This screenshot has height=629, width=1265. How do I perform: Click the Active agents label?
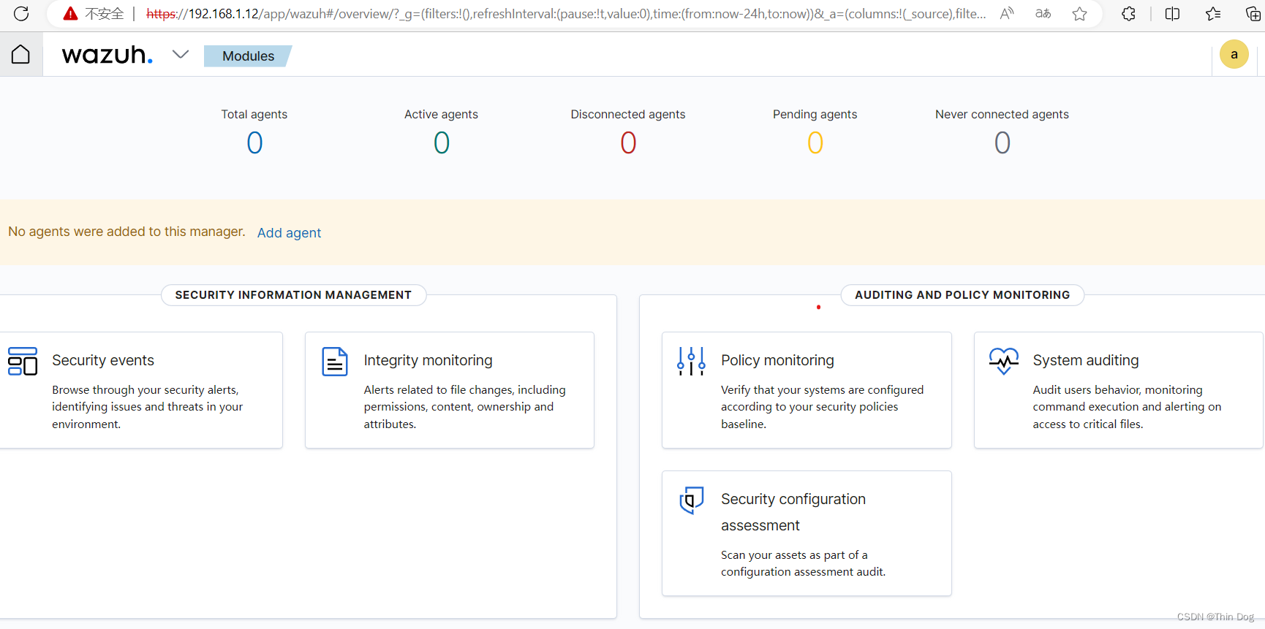(x=441, y=114)
